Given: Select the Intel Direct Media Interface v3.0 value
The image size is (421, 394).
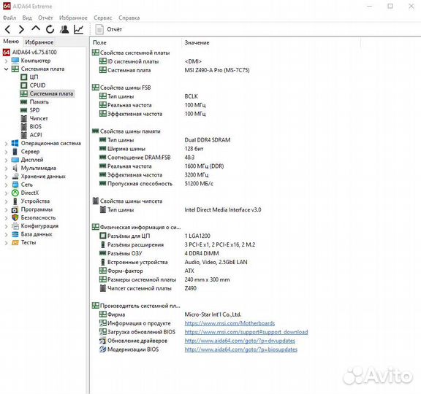Looking at the screenshot, I should [223, 210].
